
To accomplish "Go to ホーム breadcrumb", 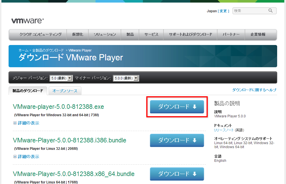I will click(23, 50).
